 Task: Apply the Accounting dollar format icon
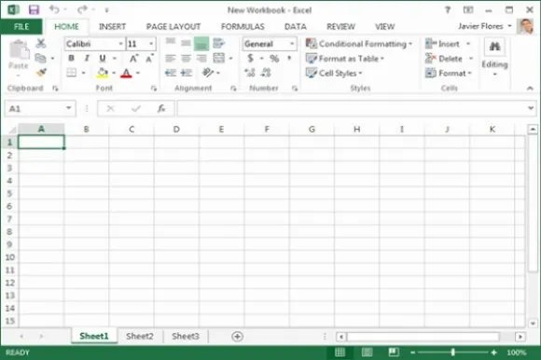coord(251,58)
